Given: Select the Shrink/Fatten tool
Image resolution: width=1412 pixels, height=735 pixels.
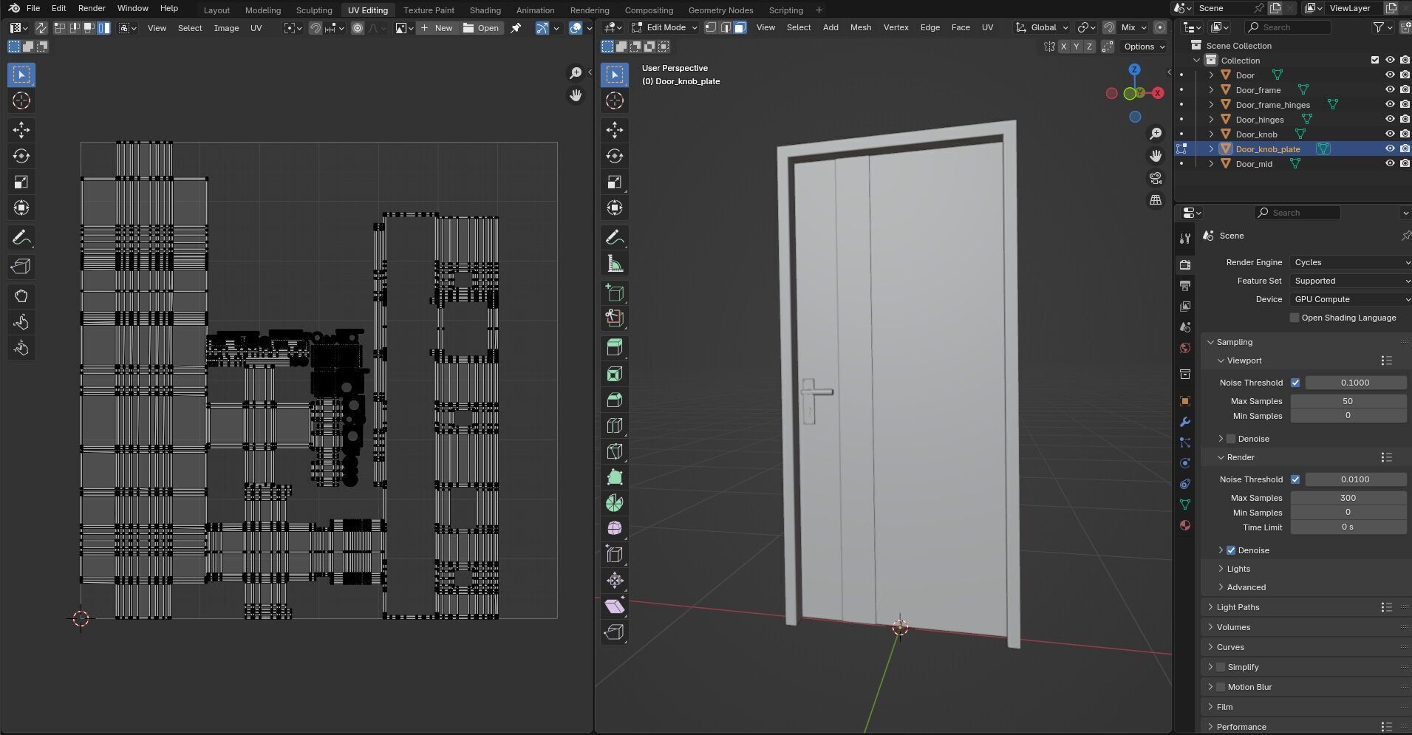Looking at the screenshot, I should (615, 581).
